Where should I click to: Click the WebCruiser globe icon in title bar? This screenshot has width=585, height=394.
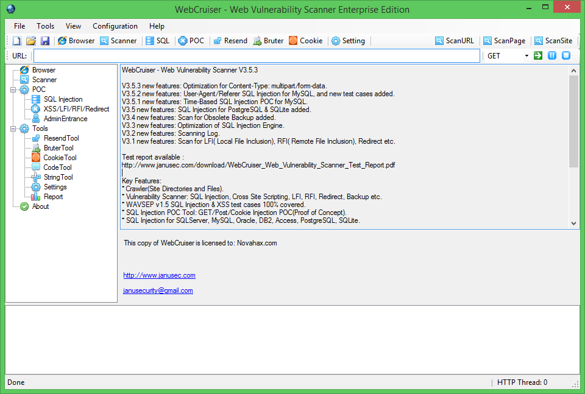[x=11, y=9]
